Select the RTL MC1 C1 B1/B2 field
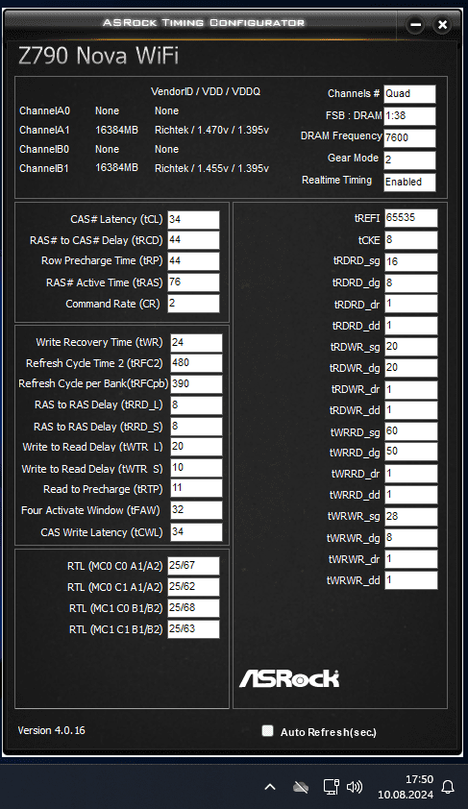The height and width of the screenshot is (809, 468). click(193, 629)
